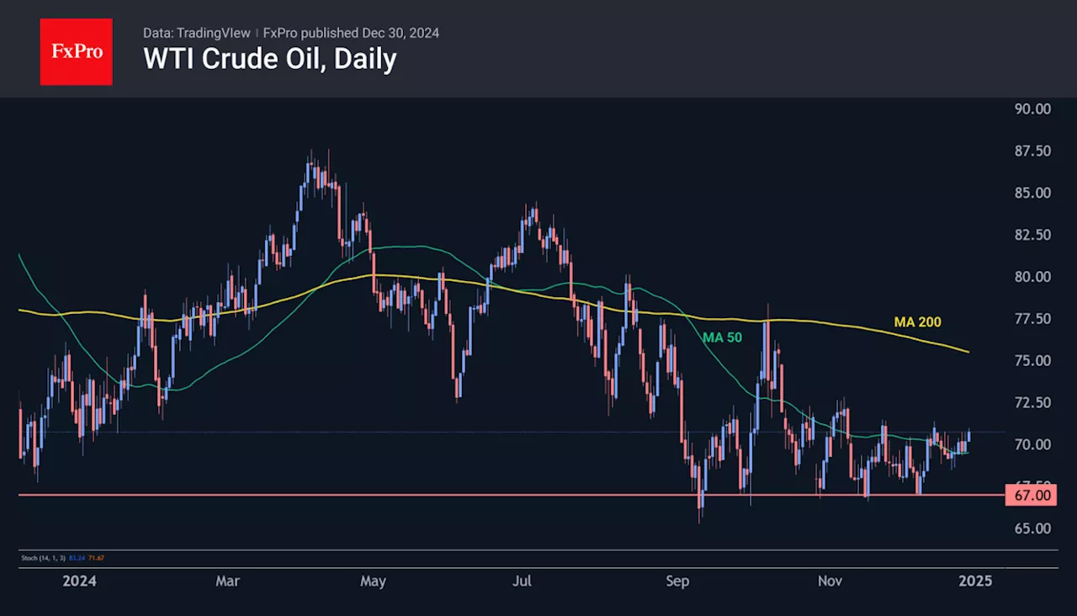Viewport: 1077px width, 616px height.
Task: Click the FxPro published Dec 30, 2024 text
Action: click(x=351, y=33)
